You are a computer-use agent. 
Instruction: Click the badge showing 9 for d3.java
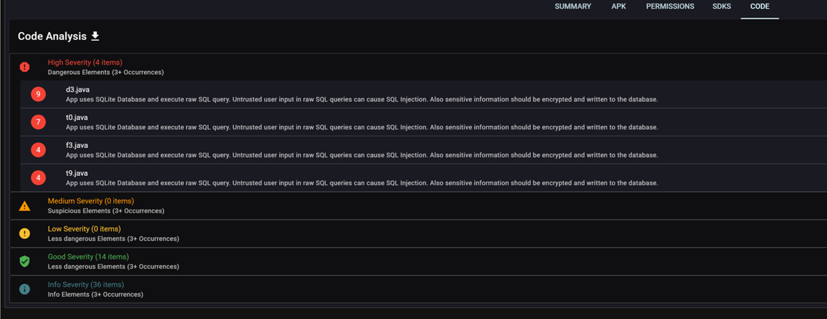[38, 94]
